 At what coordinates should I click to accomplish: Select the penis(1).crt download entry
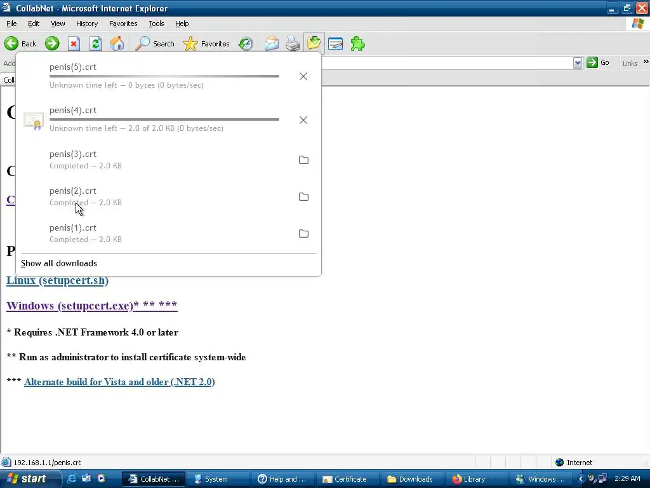(168, 234)
